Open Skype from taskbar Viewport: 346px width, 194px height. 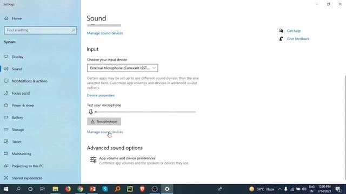105,189
